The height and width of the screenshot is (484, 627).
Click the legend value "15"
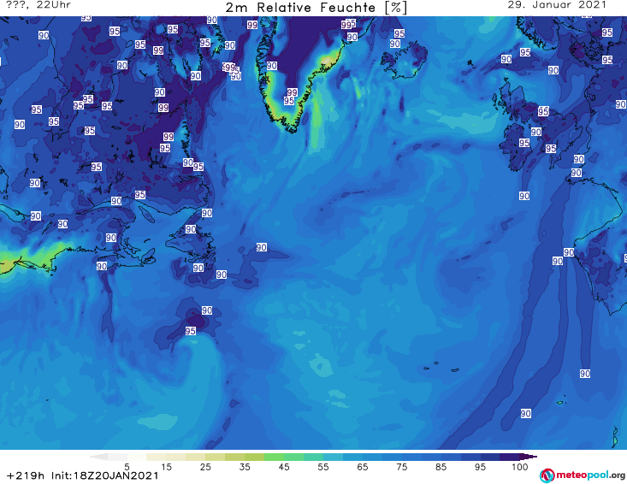(x=166, y=467)
